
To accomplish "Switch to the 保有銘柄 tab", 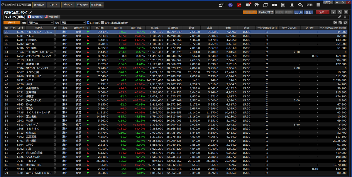I will click(x=97, y=5).
